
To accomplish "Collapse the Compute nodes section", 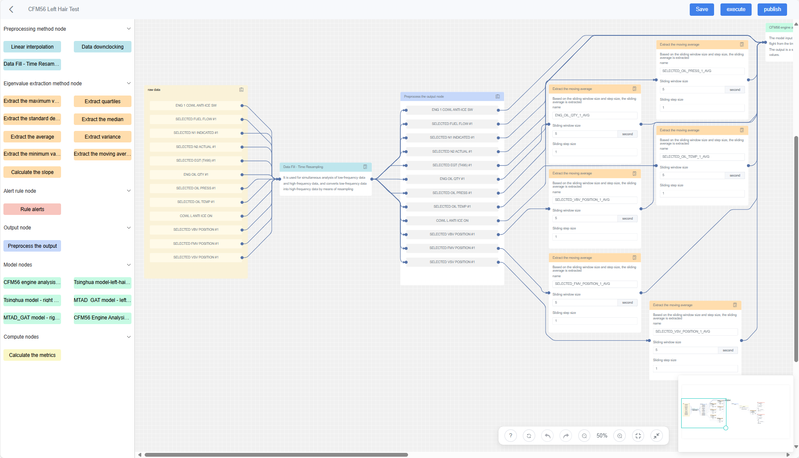I will coord(129,337).
